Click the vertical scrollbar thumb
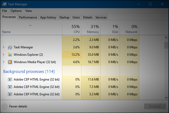Screen dimensions: 169x113 166,45
